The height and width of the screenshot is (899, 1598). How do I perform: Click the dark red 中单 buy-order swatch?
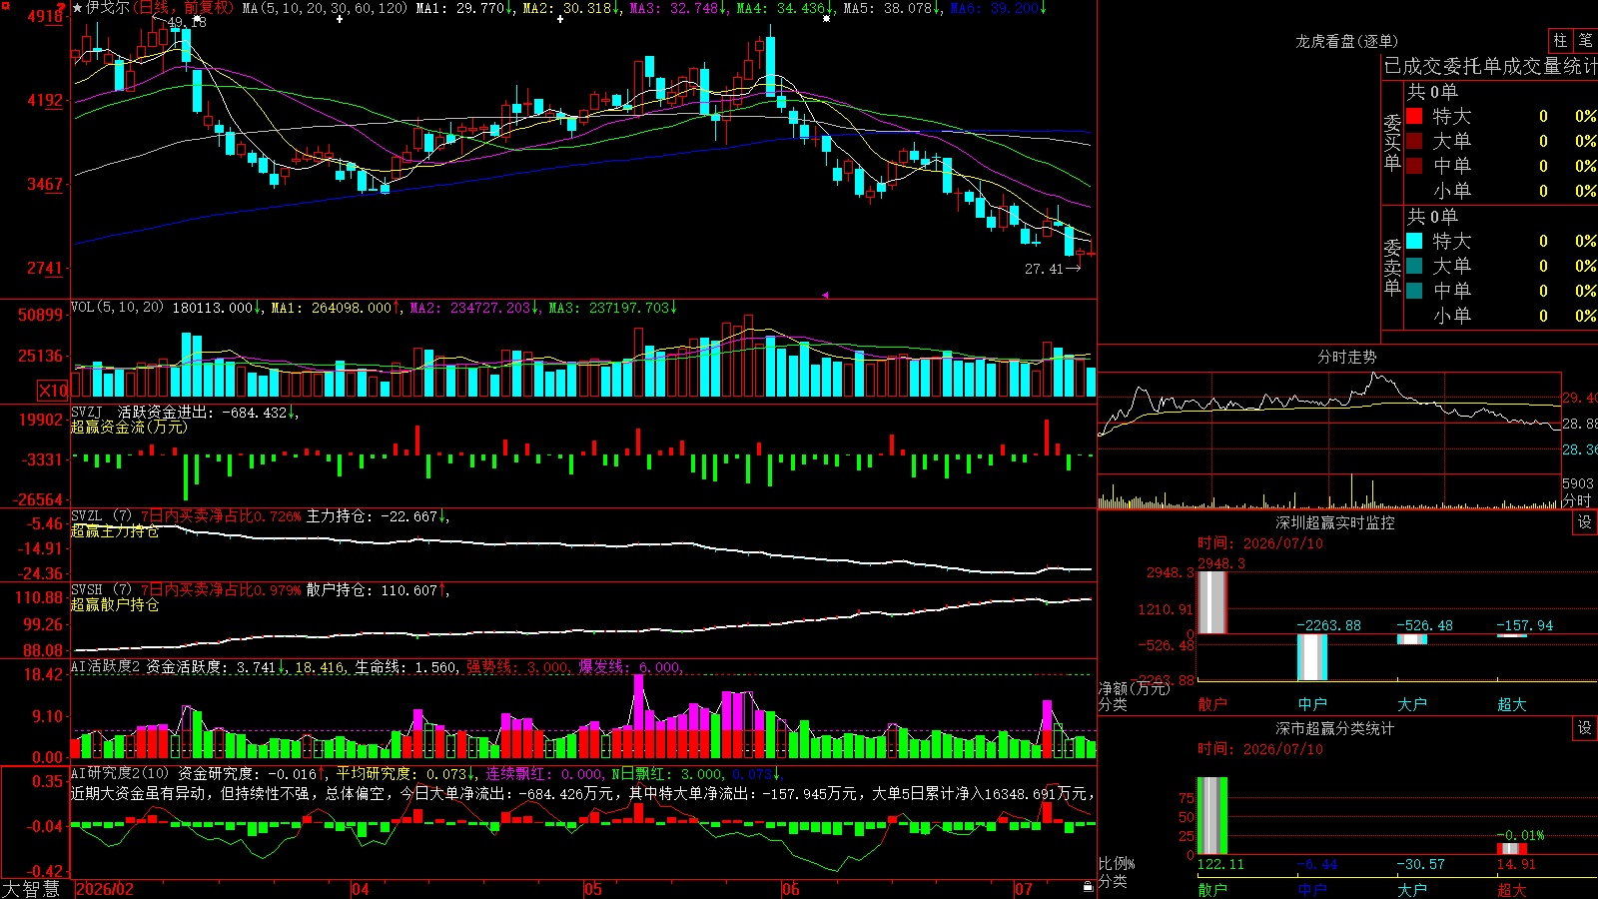[x=1414, y=166]
